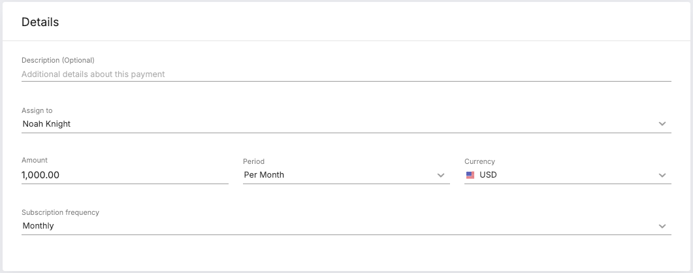Click the Description (Optional) label
This screenshot has height=273, width=693.
58,60
